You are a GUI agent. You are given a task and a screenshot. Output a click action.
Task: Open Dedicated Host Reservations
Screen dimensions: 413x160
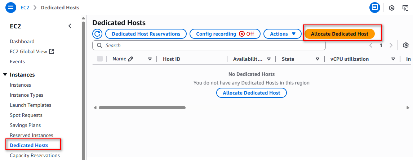[146, 34]
